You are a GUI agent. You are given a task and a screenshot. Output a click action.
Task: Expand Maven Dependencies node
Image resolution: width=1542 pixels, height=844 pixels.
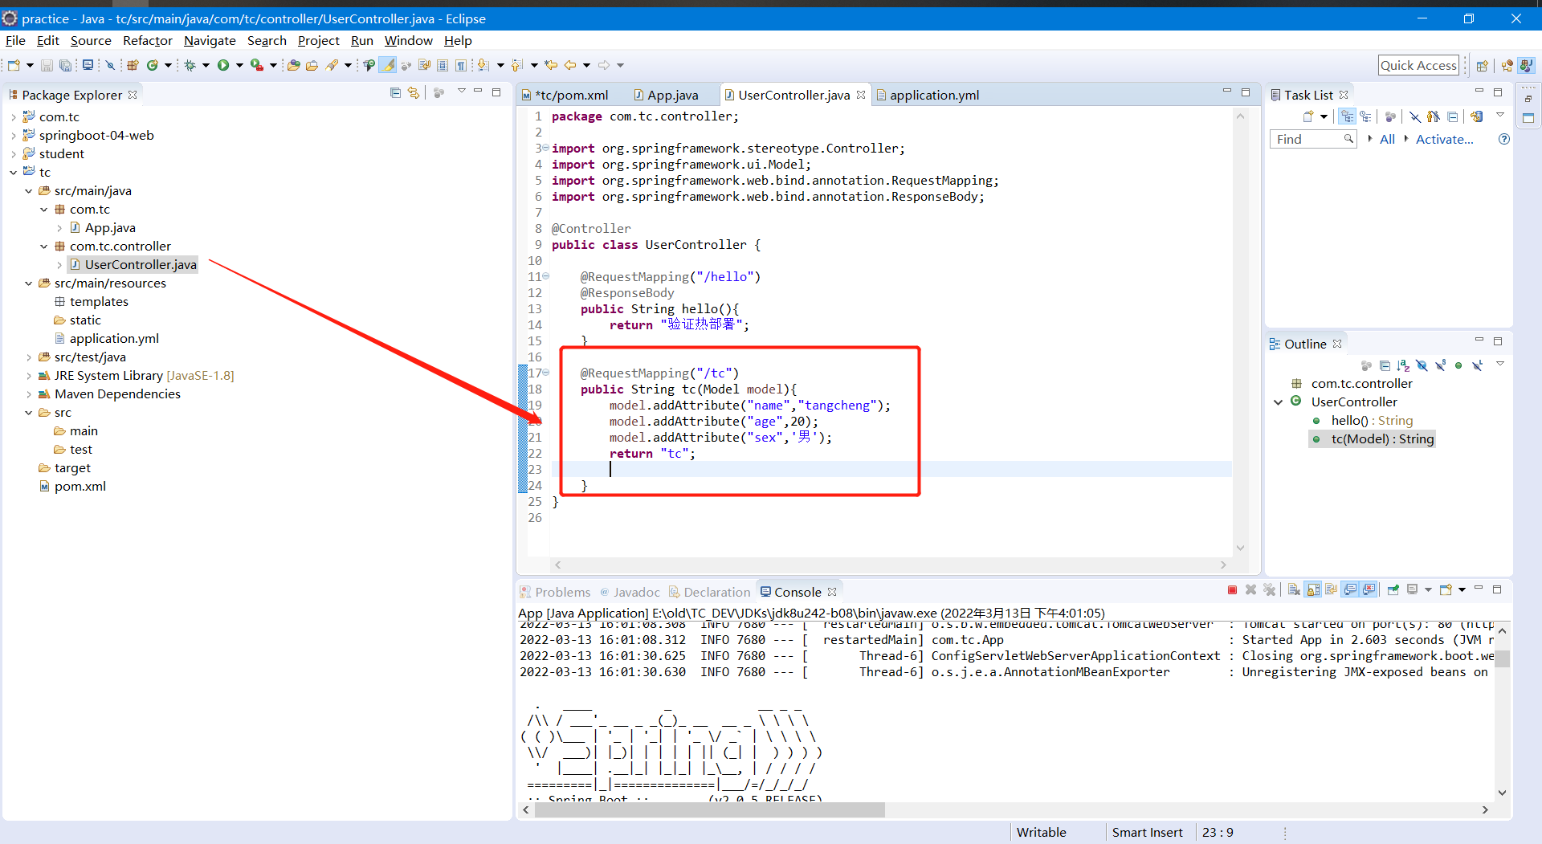pos(29,394)
